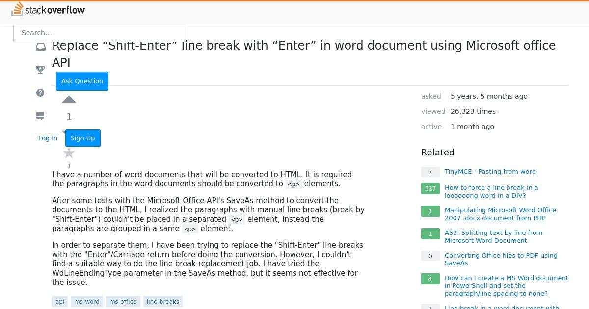
Task: Favorite the question with the star
Action: 69,153
